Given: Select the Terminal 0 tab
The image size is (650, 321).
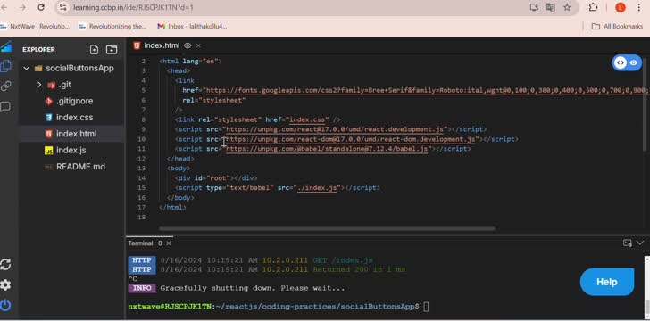Looking at the screenshot, I should click(149, 243).
